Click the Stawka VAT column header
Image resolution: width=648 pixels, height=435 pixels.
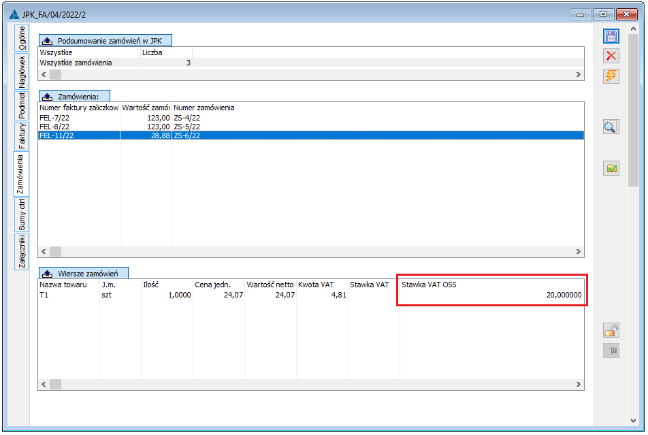tap(374, 285)
